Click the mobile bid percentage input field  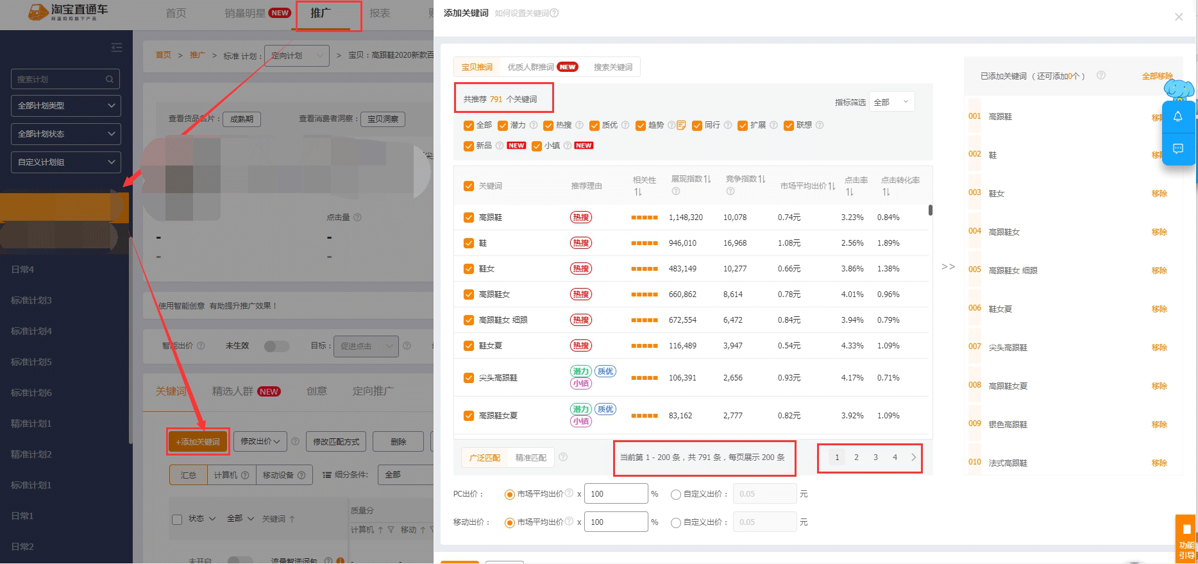[x=616, y=522]
